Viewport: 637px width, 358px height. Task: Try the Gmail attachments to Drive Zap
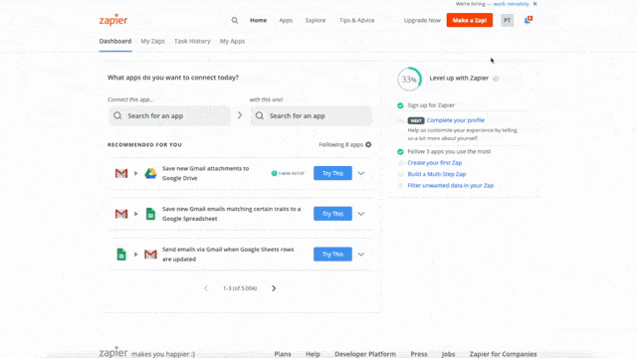tap(332, 173)
